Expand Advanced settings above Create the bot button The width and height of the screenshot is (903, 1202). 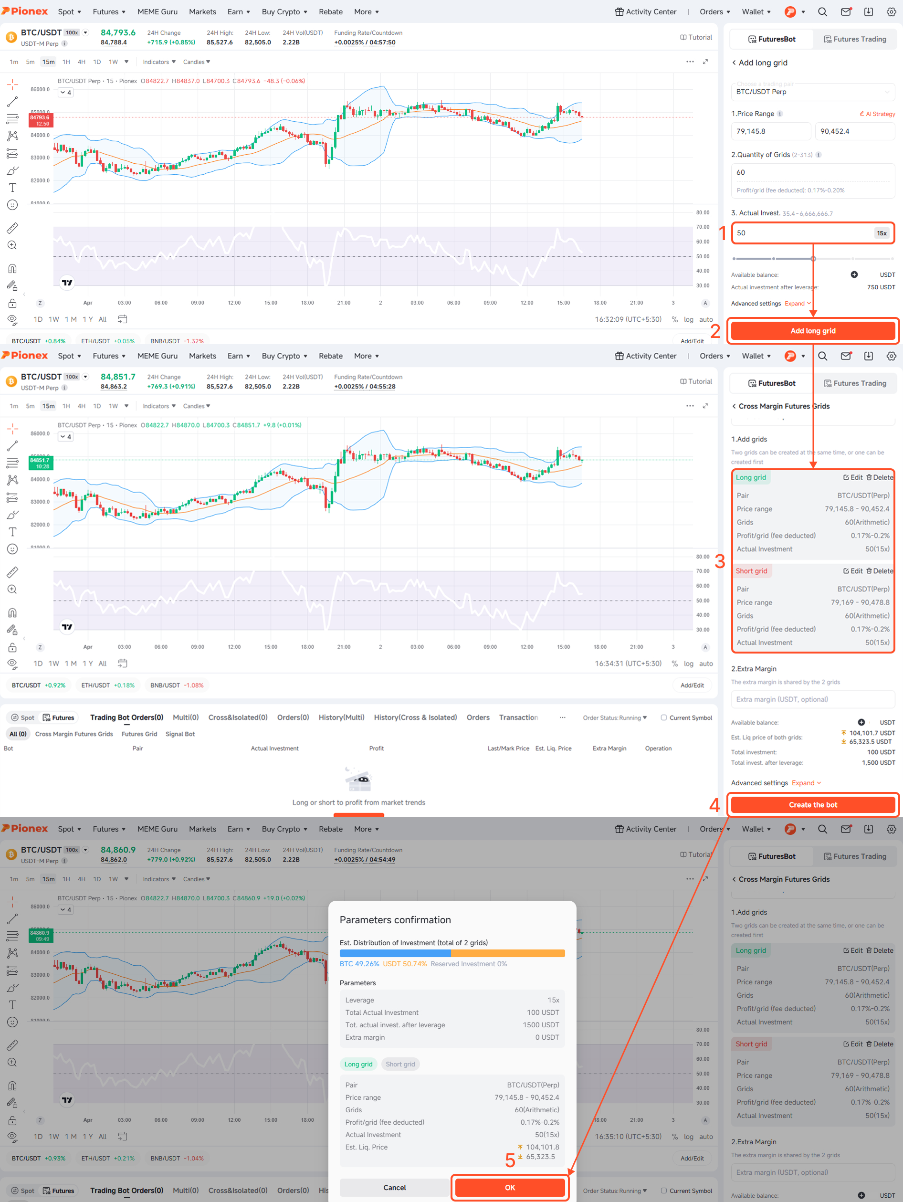tap(806, 783)
